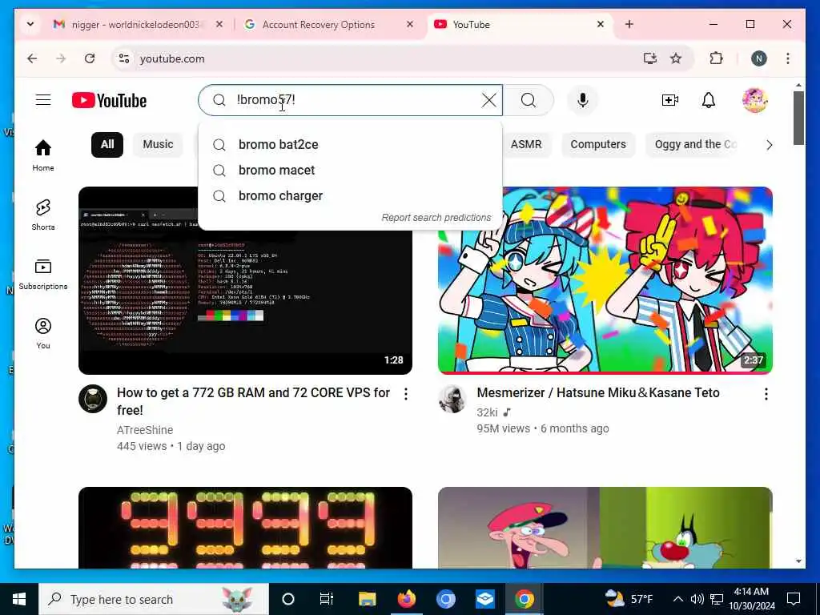Open the Mesmerizer Miku & Teto thumbnail
Viewport: 820px width, 615px height.
click(x=605, y=280)
